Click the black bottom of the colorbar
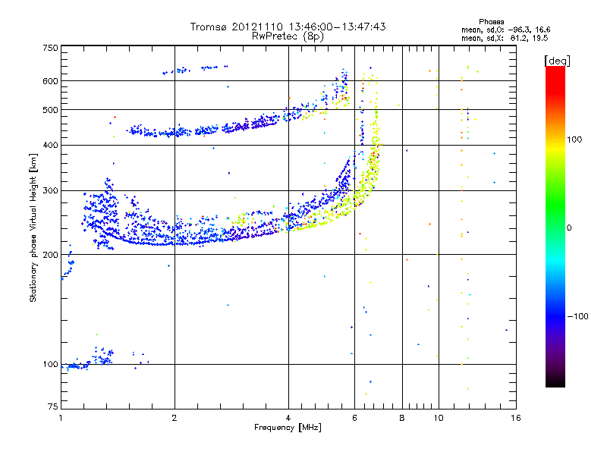Viewport: 607px width, 455px height. (x=555, y=381)
